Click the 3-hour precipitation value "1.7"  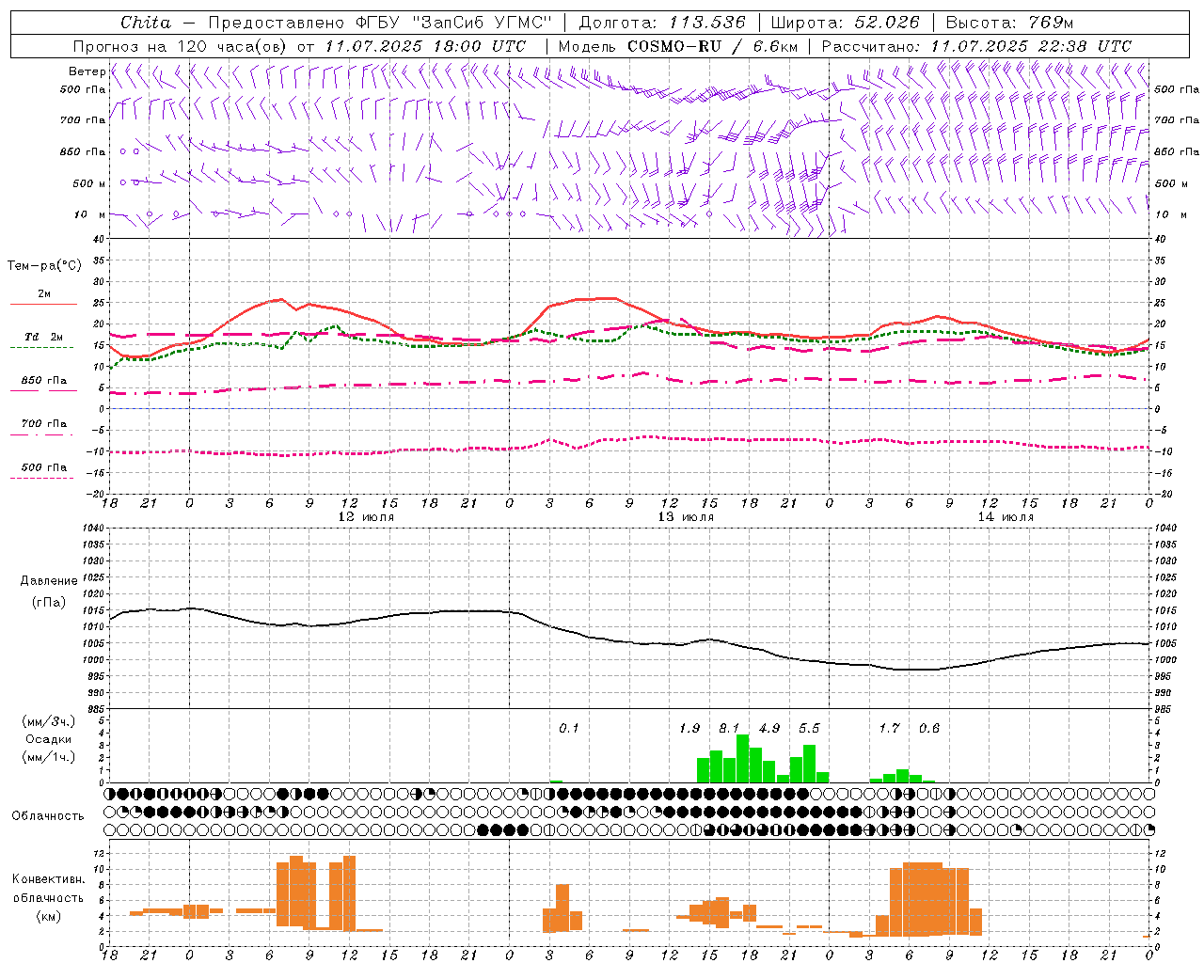(x=889, y=729)
